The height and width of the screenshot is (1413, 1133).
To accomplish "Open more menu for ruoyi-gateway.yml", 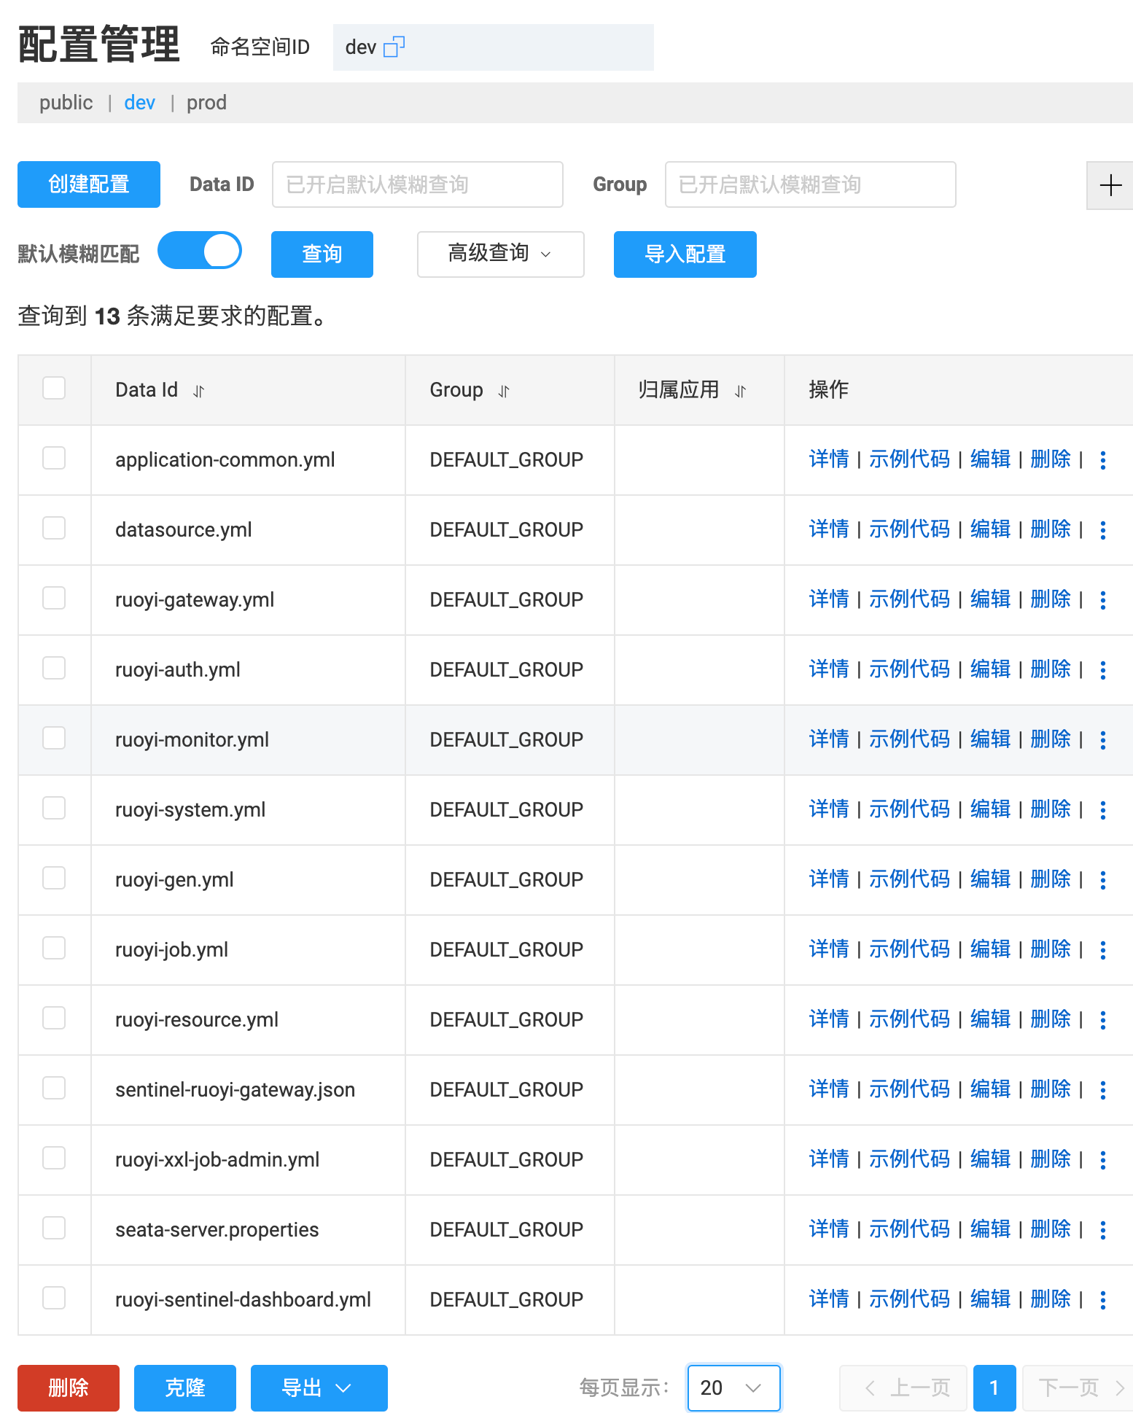I will click(x=1103, y=600).
